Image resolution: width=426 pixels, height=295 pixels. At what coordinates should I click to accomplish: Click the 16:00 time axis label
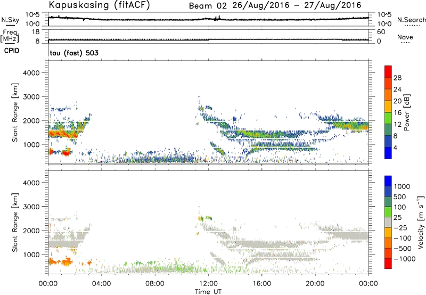pyautogui.click(x=261, y=284)
